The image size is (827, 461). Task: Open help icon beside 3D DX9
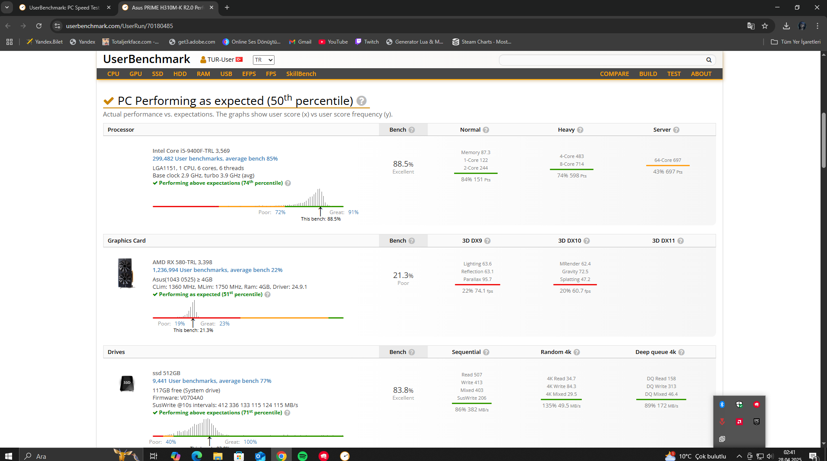pos(487,241)
